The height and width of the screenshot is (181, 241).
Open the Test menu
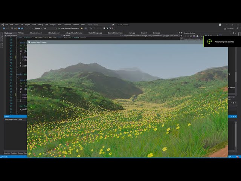coord(47,25)
